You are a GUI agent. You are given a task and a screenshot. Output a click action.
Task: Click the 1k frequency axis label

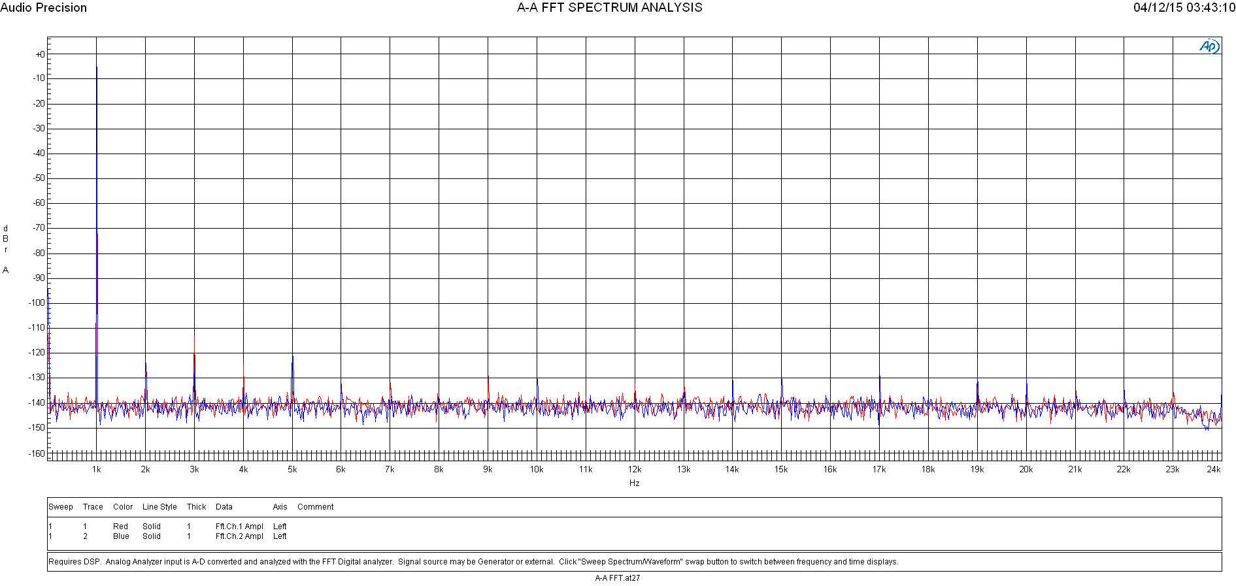point(97,470)
